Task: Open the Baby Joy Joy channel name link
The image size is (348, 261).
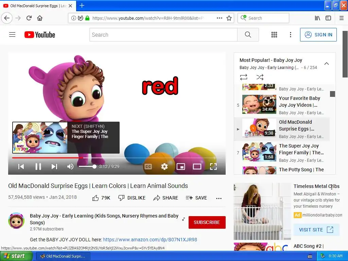Action: [x=104, y=219]
